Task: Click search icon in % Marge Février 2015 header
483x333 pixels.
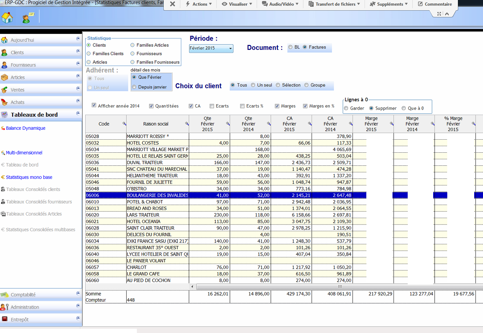Action: coord(473,123)
